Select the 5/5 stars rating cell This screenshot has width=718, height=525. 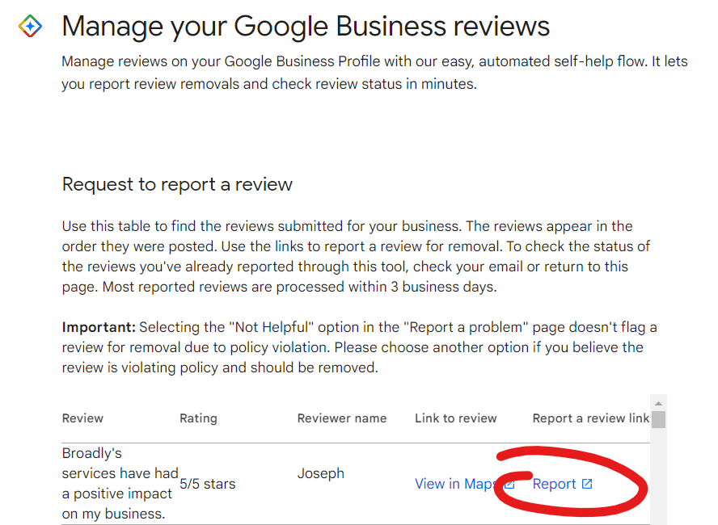coord(207,483)
